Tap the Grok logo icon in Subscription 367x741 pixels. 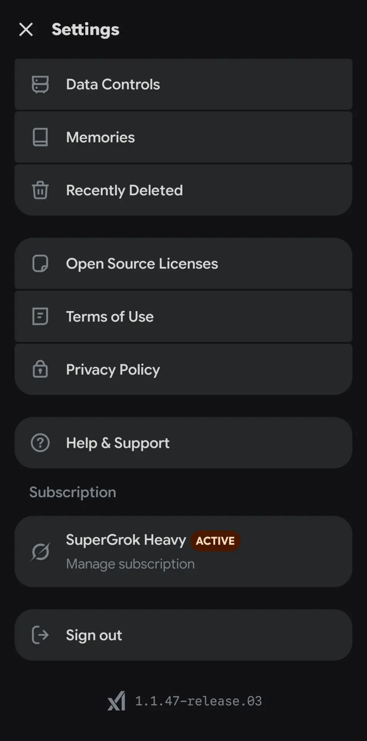tap(40, 552)
